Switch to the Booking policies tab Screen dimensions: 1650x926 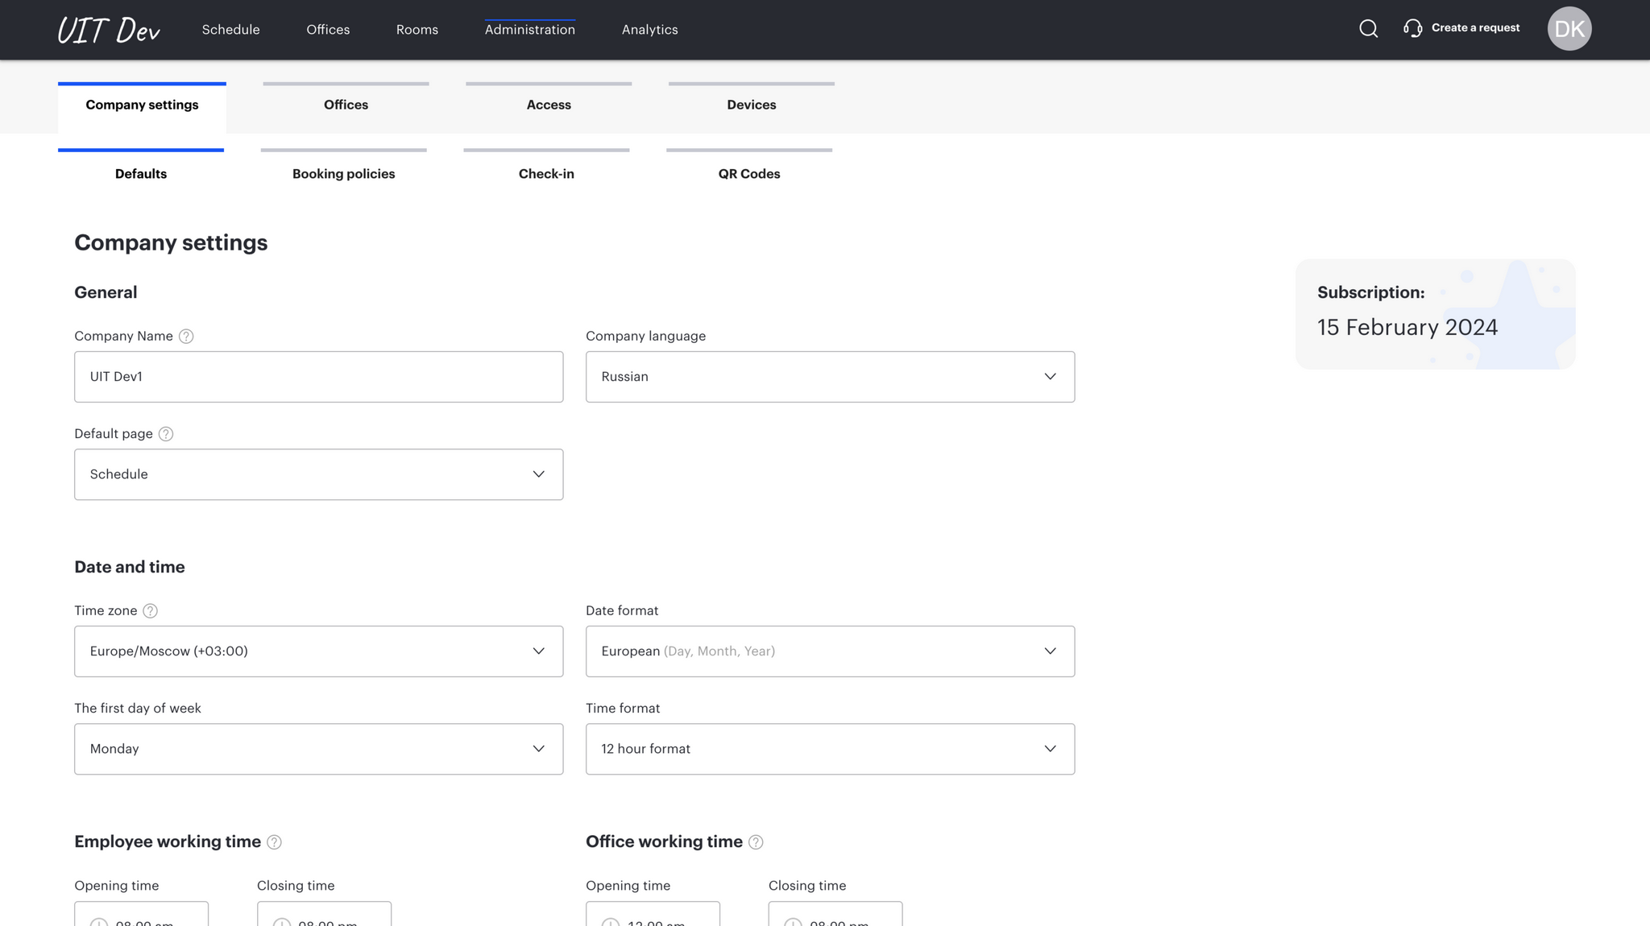click(x=343, y=174)
